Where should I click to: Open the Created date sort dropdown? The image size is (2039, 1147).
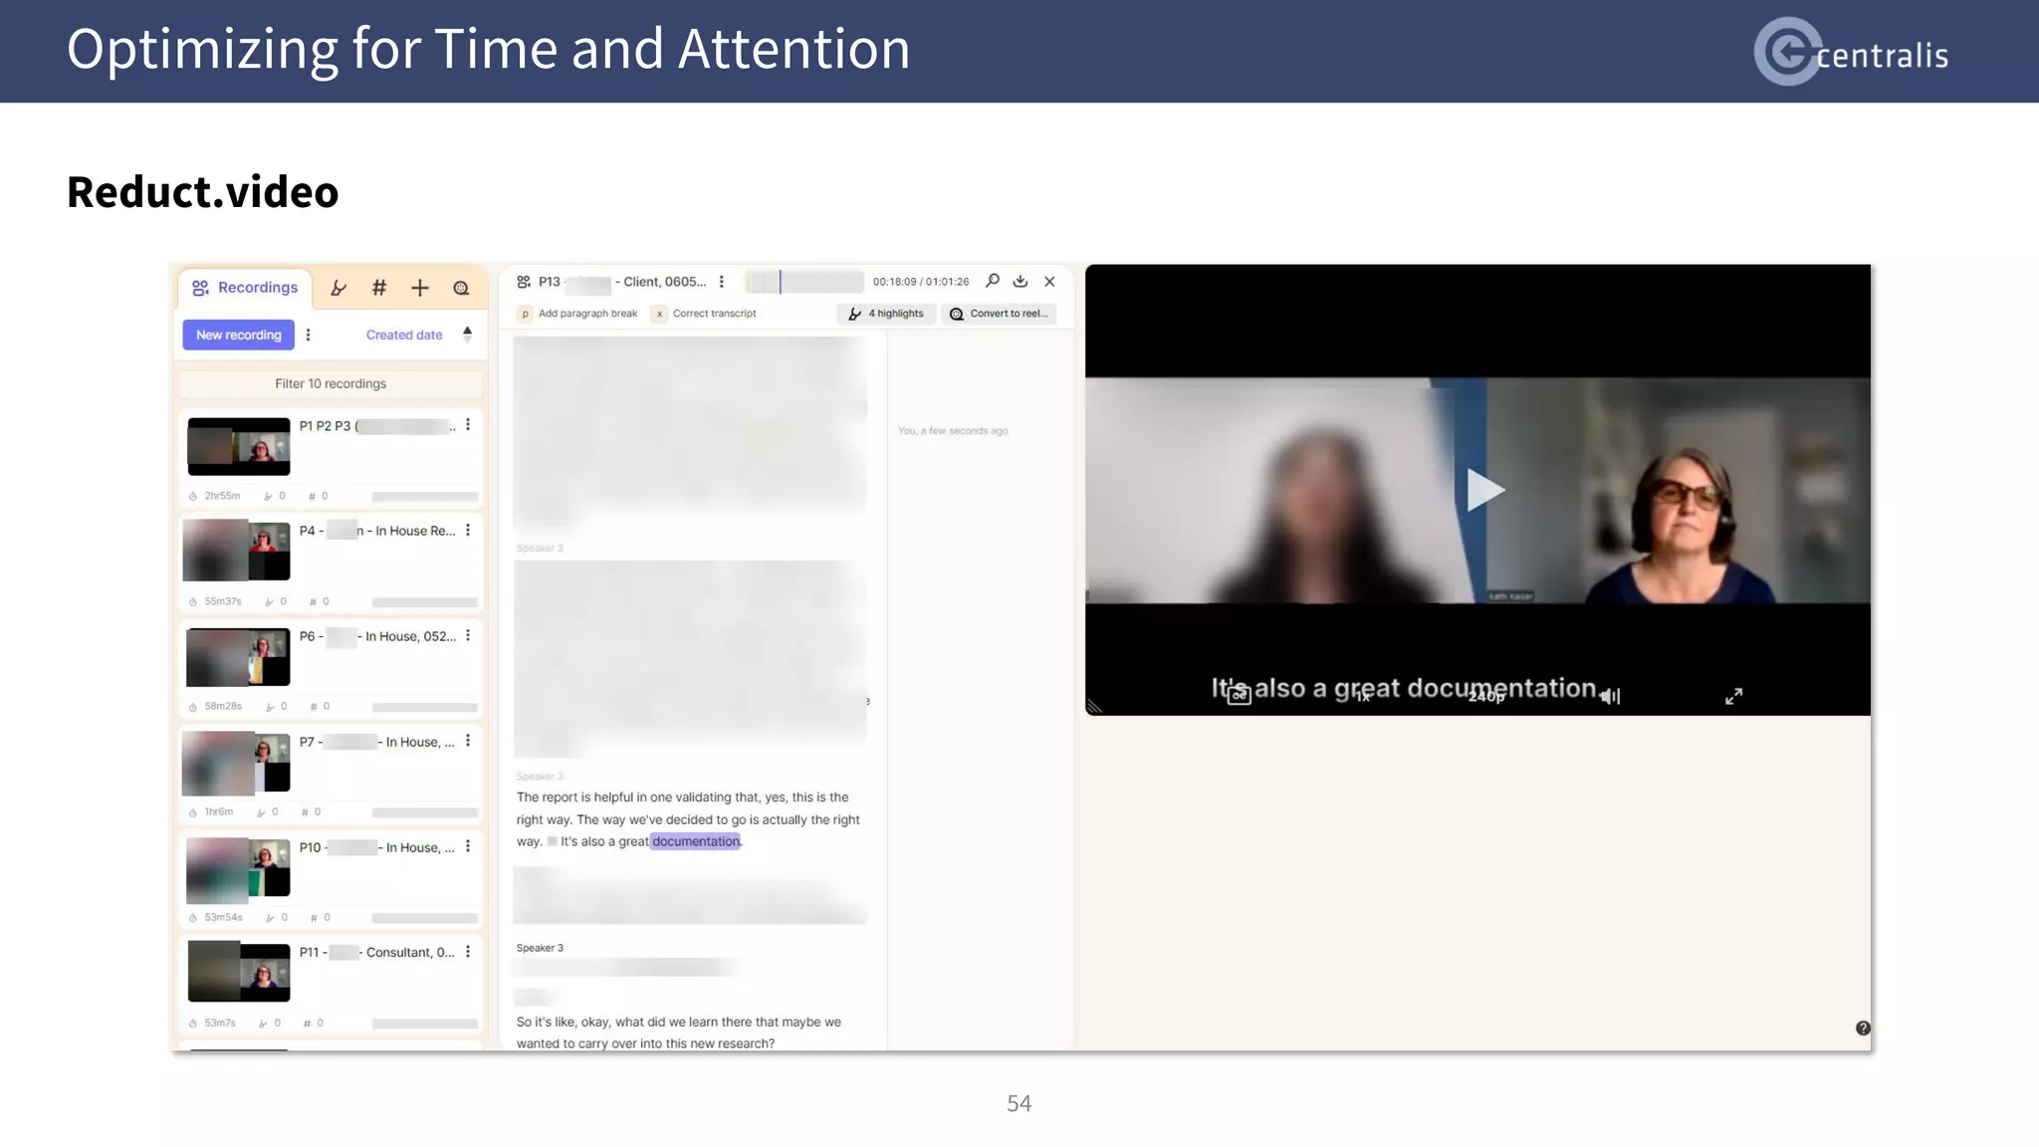tap(404, 335)
